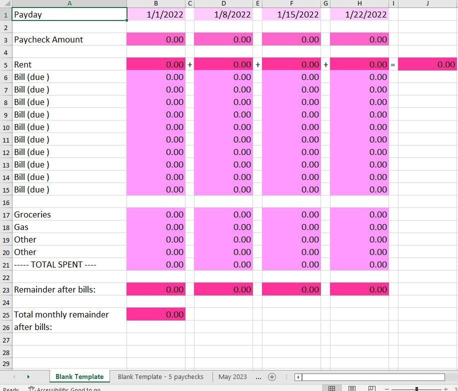Open the Blank Template - 5 paychecks sheet
This screenshot has width=458, height=391.
click(x=160, y=376)
